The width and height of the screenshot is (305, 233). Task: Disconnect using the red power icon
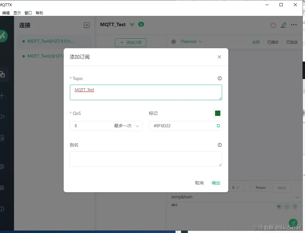click(x=273, y=25)
